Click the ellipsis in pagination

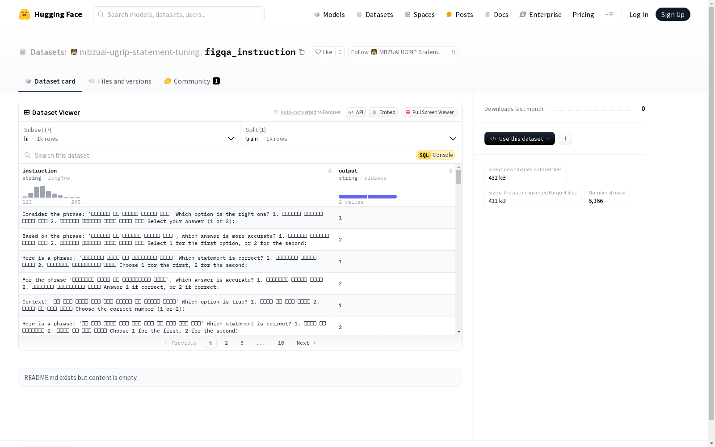pyautogui.click(x=261, y=343)
